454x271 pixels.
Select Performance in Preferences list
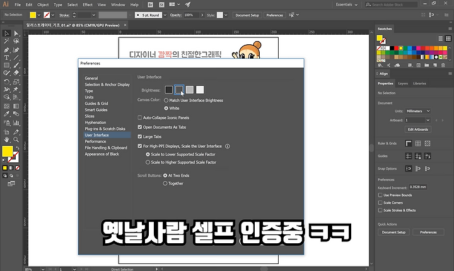click(x=95, y=142)
